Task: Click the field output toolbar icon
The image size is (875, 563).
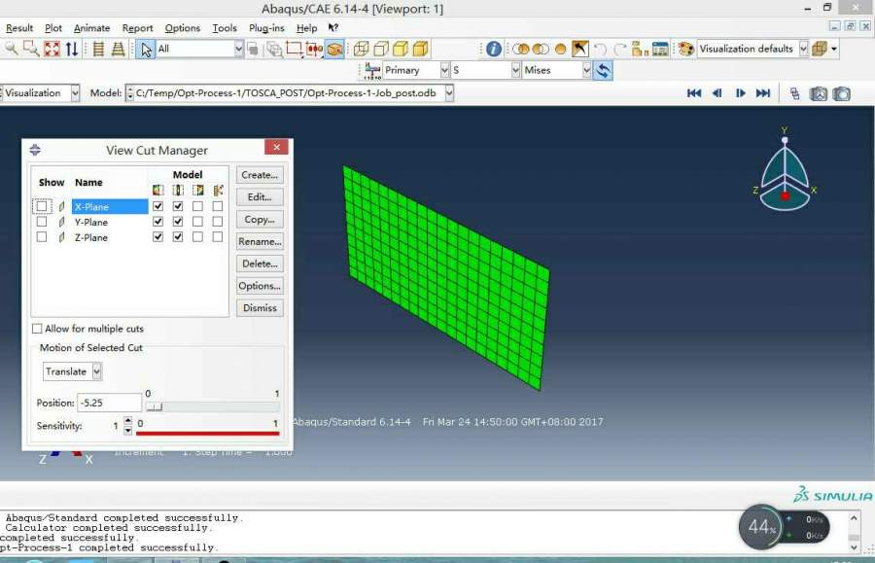Action: point(372,70)
